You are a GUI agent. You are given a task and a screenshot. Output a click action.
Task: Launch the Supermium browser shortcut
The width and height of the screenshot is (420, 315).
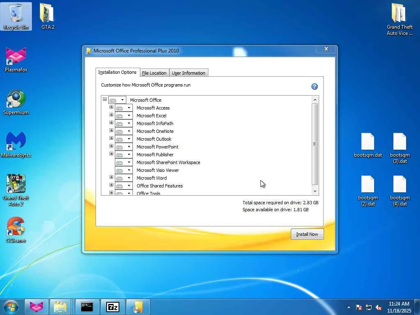16,102
